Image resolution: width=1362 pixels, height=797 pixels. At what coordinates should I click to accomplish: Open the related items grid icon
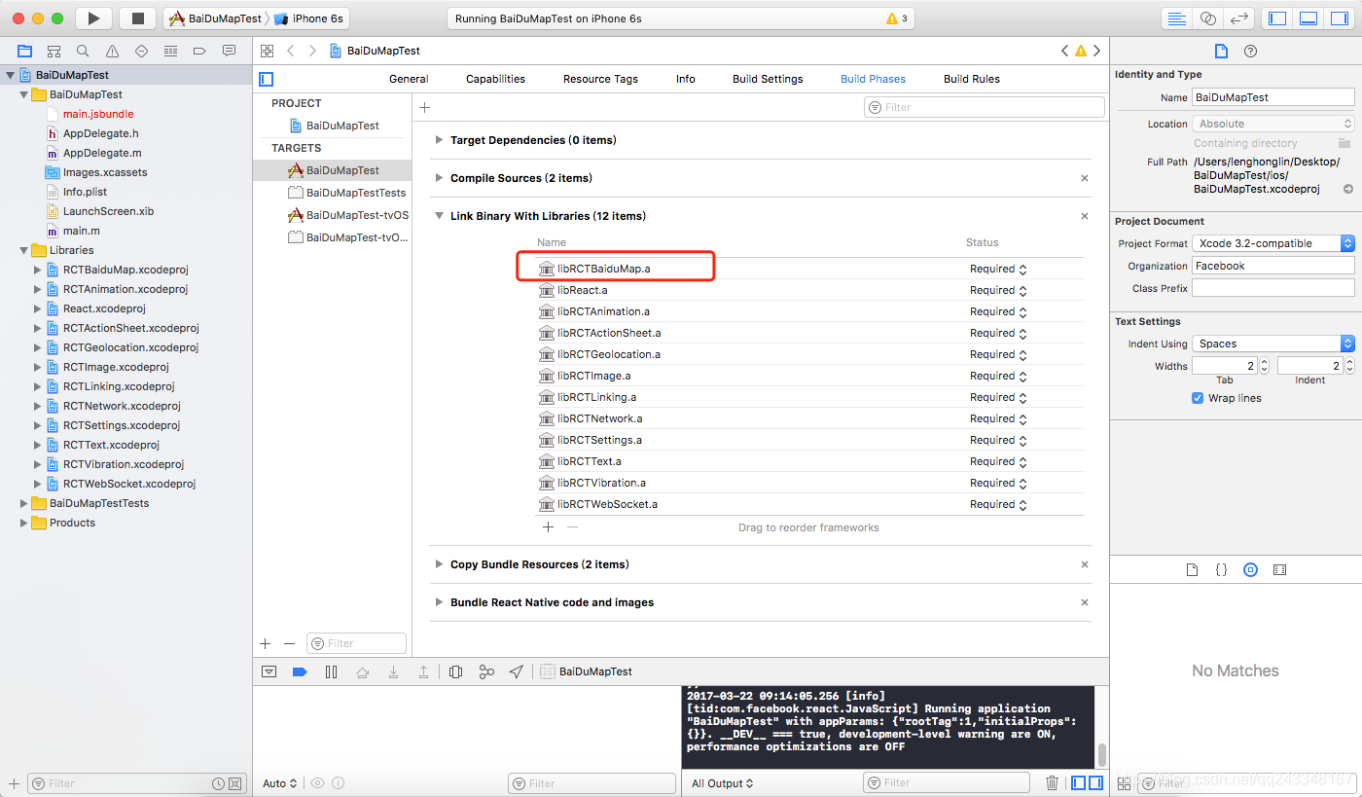tap(267, 51)
